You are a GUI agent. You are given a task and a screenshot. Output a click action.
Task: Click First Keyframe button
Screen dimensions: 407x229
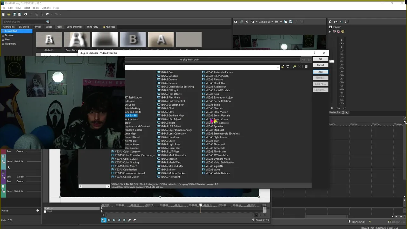point(109,220)
